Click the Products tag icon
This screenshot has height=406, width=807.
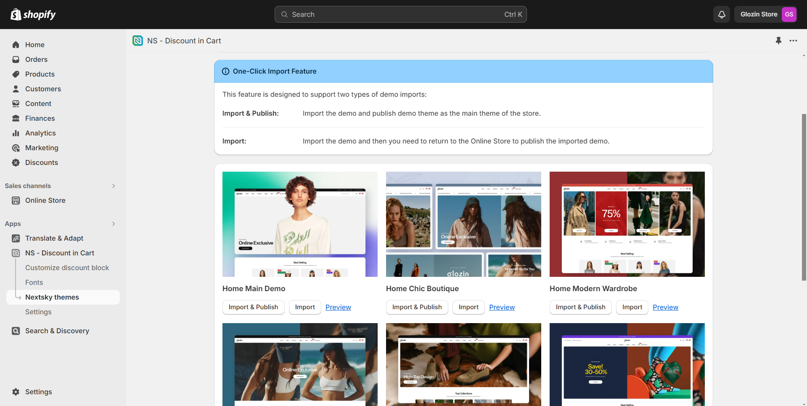pos(16,74)
